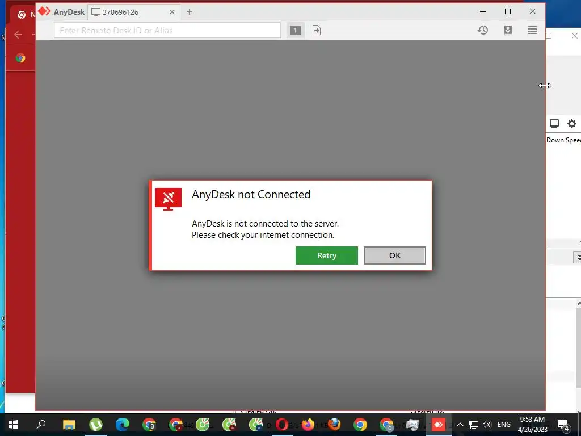581x436 pixels.
Task: Focus the Remote Desk ID input field
Action: coord(167,31)
